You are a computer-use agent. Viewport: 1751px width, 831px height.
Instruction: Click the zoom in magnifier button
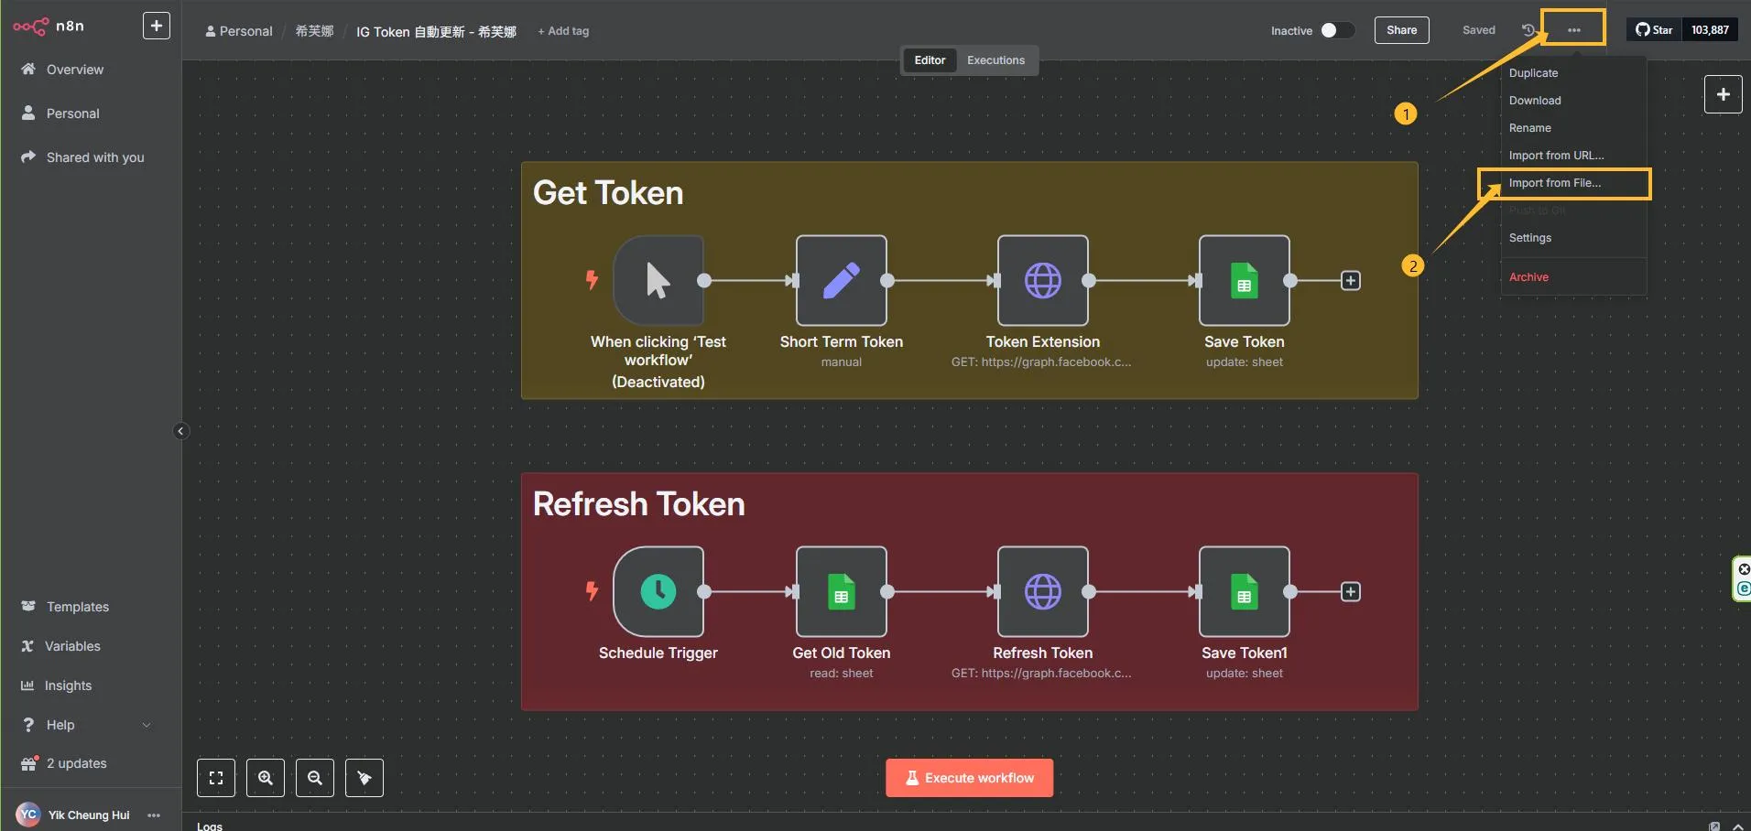[x=266, y=778]
